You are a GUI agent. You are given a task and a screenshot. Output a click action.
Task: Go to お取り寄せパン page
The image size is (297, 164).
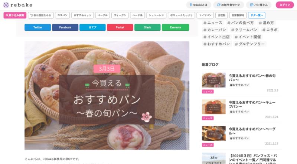(228, 5)
